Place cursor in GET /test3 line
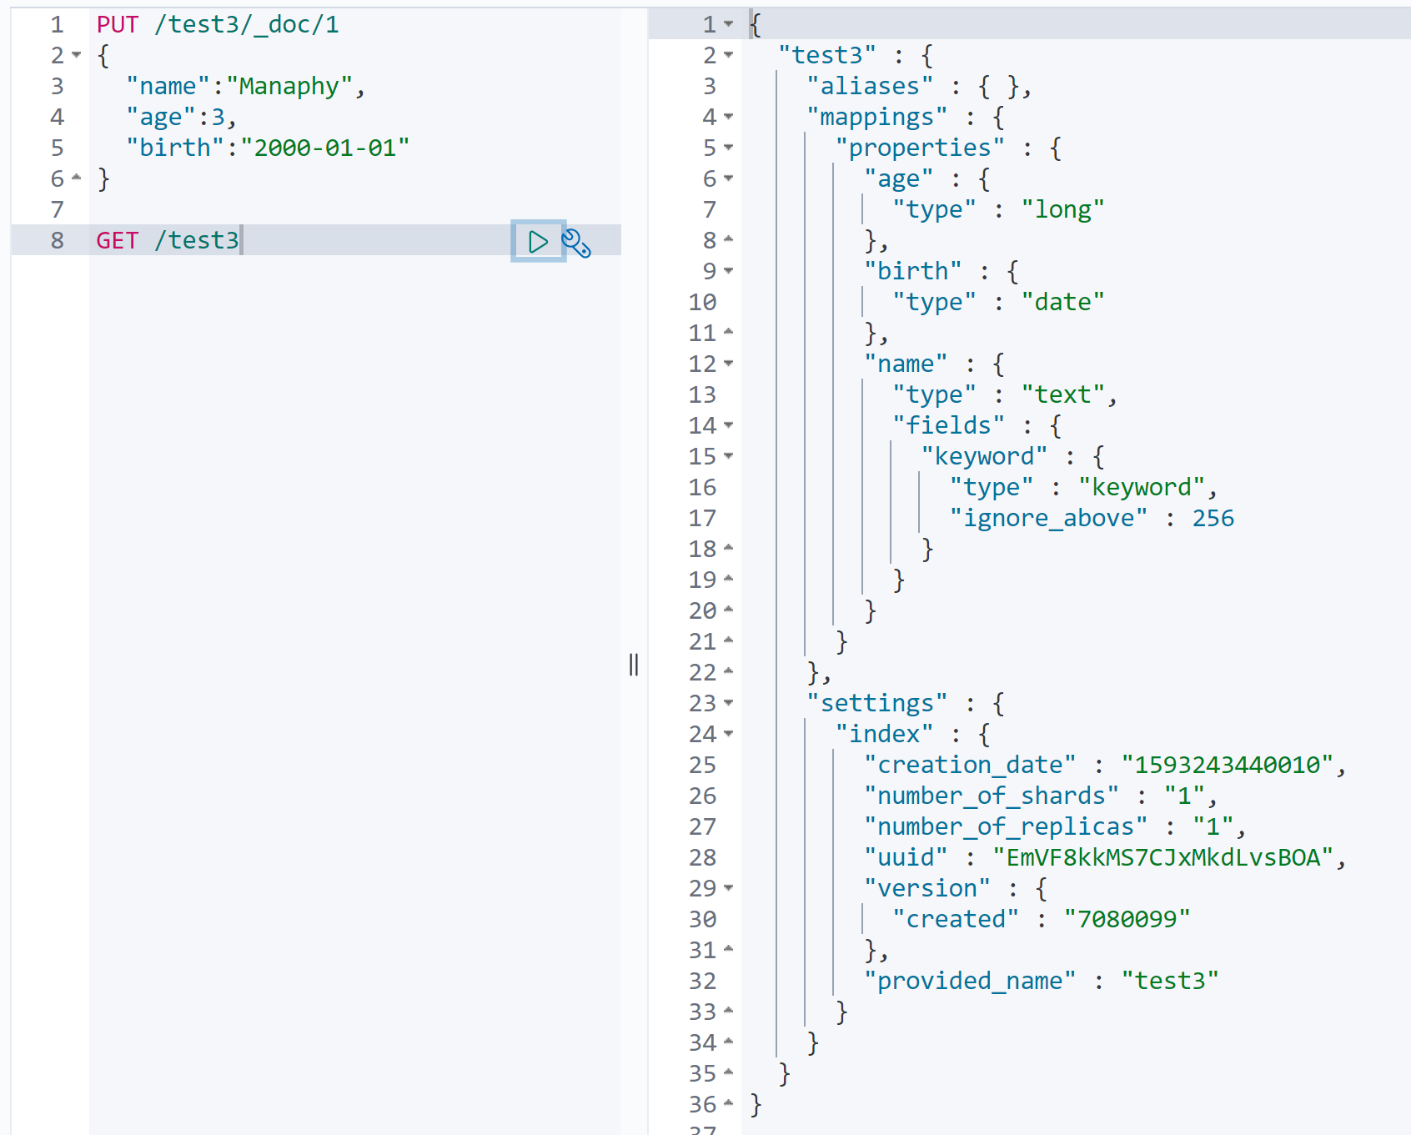Screen dimensions: 1411x1135 click(x=168, y=240)
